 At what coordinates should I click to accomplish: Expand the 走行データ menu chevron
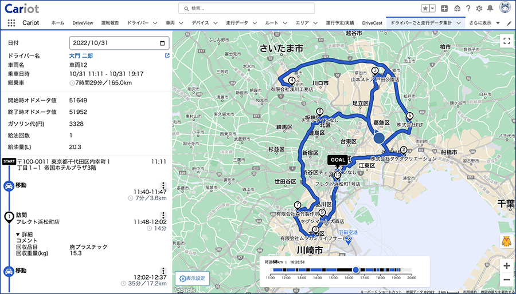click(255, 23)
